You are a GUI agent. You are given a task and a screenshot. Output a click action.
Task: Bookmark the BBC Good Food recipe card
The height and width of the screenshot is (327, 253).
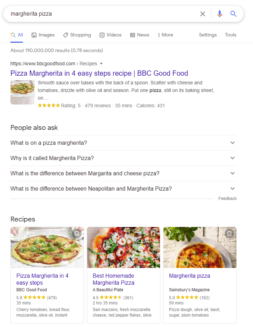[x=77, y=233]
